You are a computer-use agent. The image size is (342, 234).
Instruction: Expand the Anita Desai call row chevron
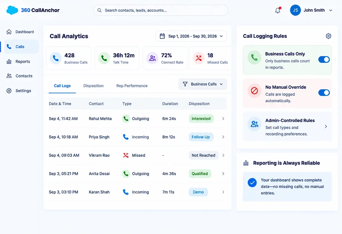[223, 174]
